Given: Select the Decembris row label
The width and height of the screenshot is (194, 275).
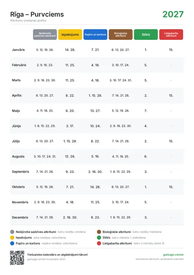Looking at the screenshot, I should pyautogui.click(x=20, y=218).
